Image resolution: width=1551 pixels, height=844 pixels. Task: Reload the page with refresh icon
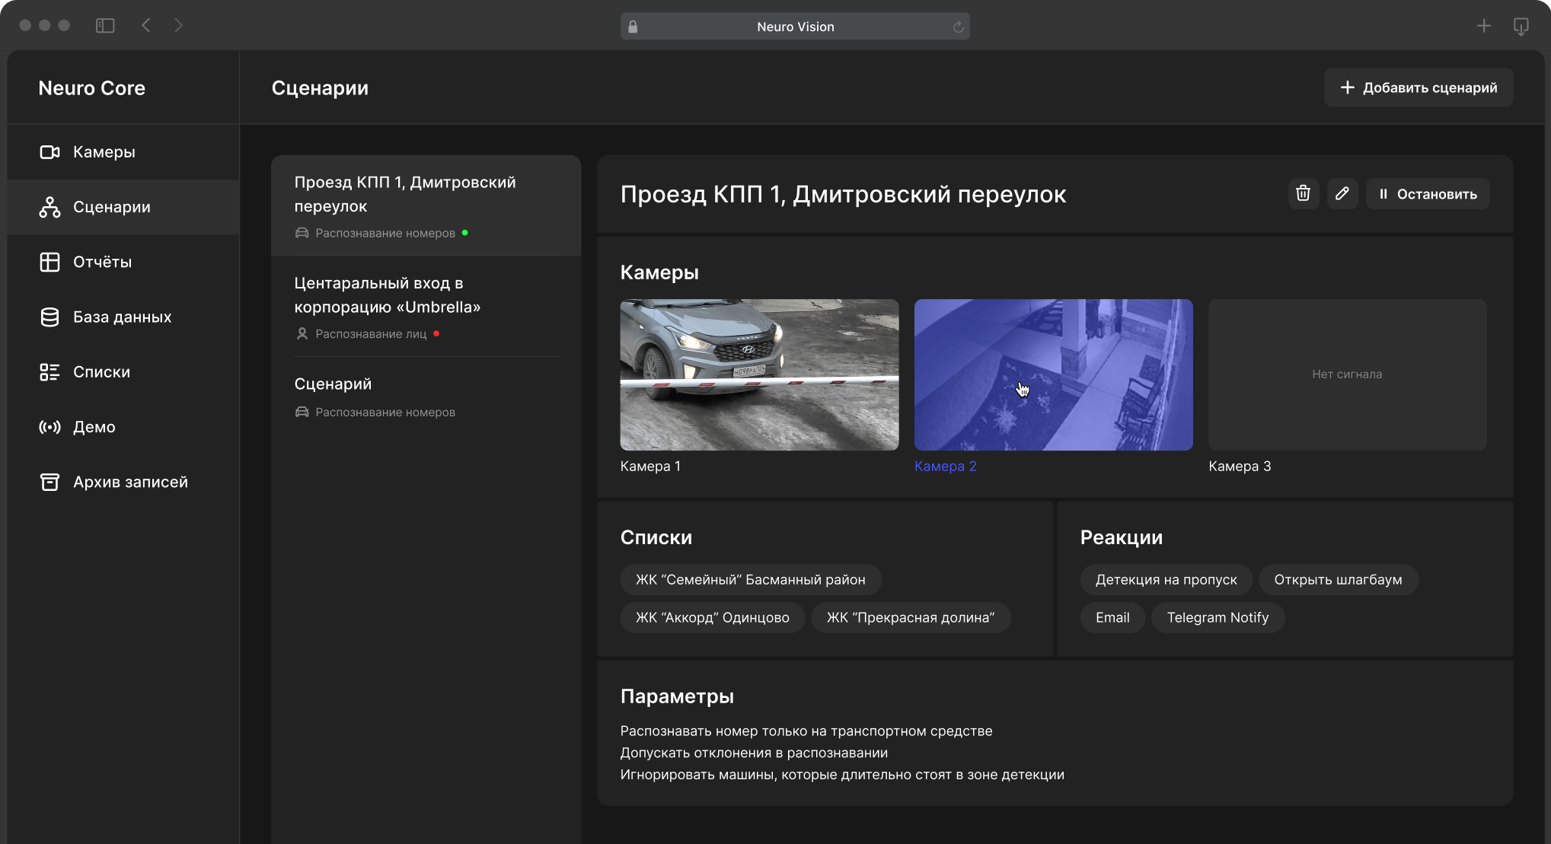point(958,27)
